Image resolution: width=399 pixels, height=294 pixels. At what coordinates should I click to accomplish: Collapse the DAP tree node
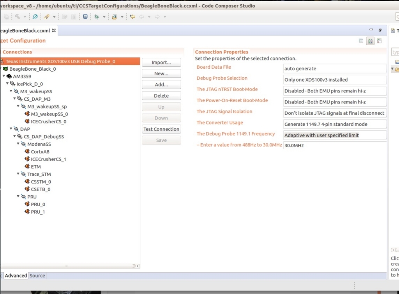point(11,128)
